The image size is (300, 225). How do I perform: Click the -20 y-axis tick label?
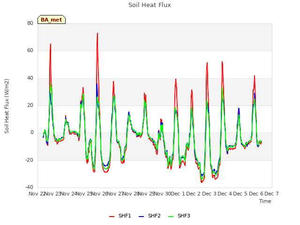(29, 160)
